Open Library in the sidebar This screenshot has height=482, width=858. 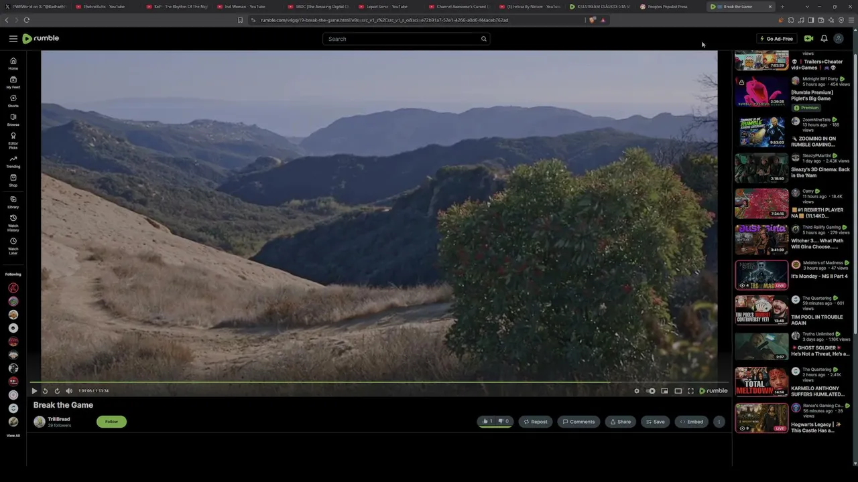[13, 202]
